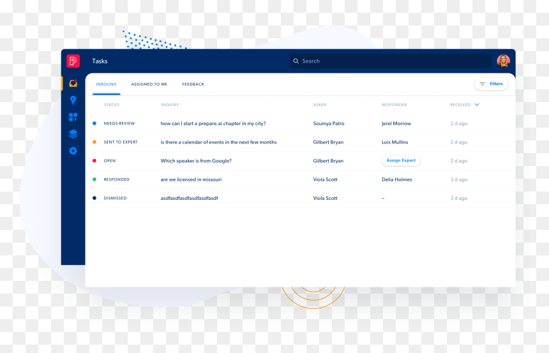
Task: Click Viola Scott in the dismissed row
Action: (x=325, y=198)
